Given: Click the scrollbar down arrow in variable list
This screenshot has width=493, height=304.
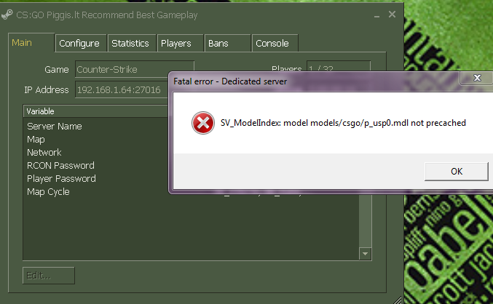Looking at the screenshot, I should click(x=365, y=253).
